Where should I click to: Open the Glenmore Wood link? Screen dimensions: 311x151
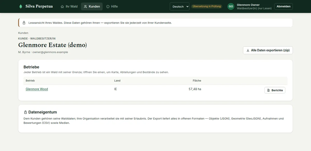click(x=37, y=89)
